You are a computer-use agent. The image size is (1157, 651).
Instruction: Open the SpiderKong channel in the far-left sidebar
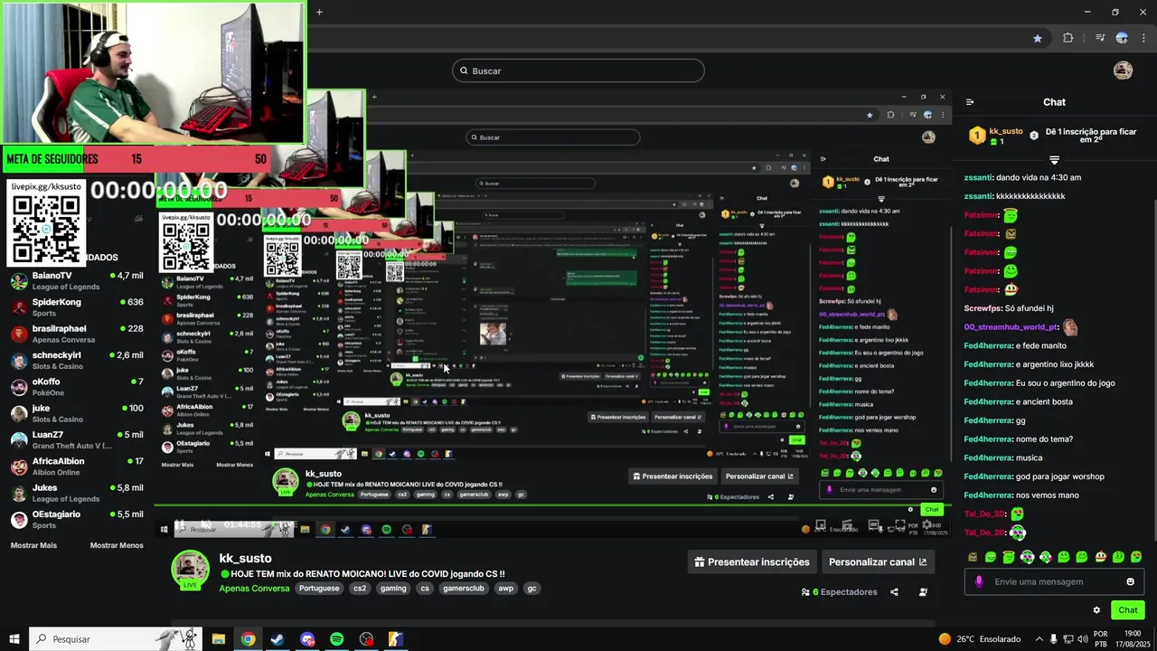(77, 307)
